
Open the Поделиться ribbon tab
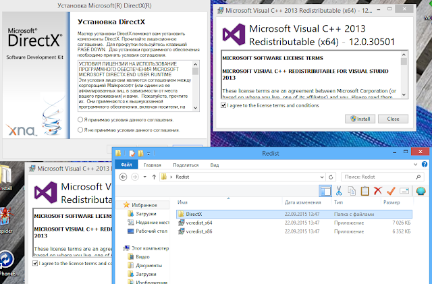[186, 165]
